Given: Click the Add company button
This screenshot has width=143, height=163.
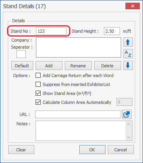Looking at the screenshot, I should [49, 66].
